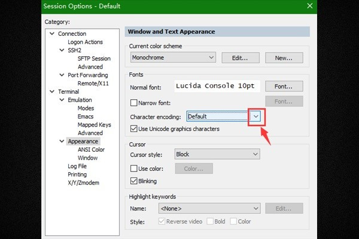Click the Normal font Font... button
The height and width of the screenshot is (239, 359).
point(284,87)
